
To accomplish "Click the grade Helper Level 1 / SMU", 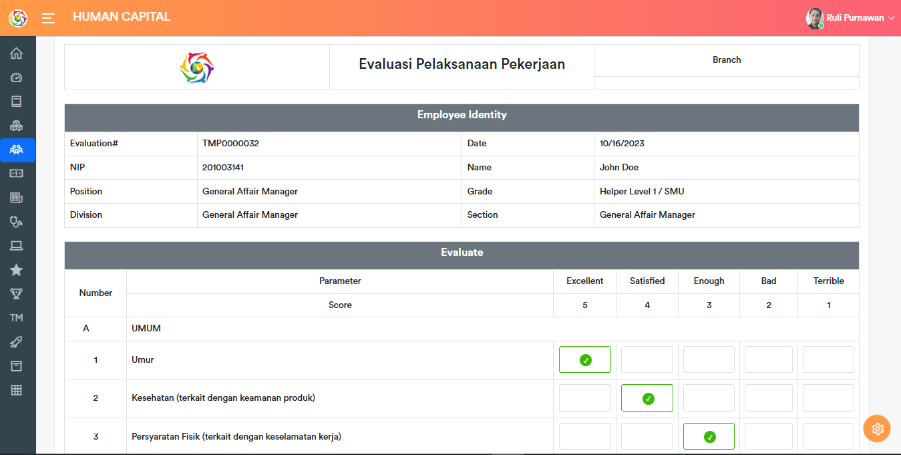I will pyautogui.click(x=642, y=192).
